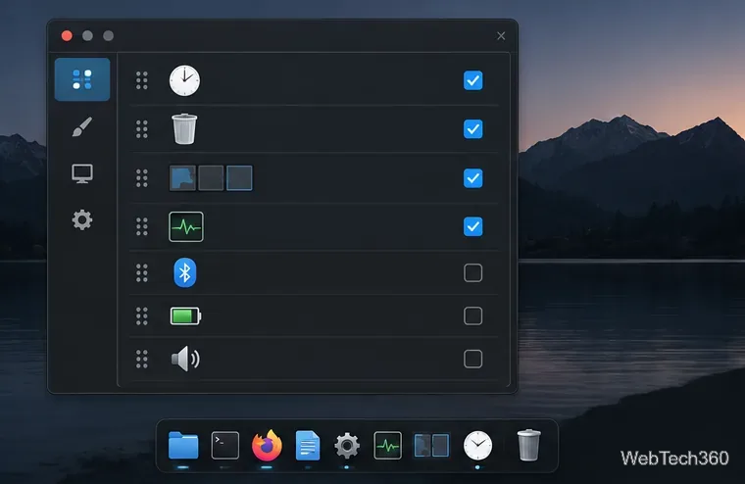The width and height of the screenshot is (745, 484).
Task: Click the battery plugin icon
Action: coord(186,315)
